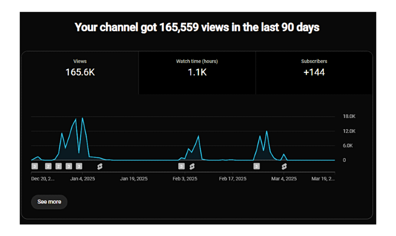Click the 'Mar 4, 2025' axis date label
This screenshot has width=396, height=236.
pos(284,179)
